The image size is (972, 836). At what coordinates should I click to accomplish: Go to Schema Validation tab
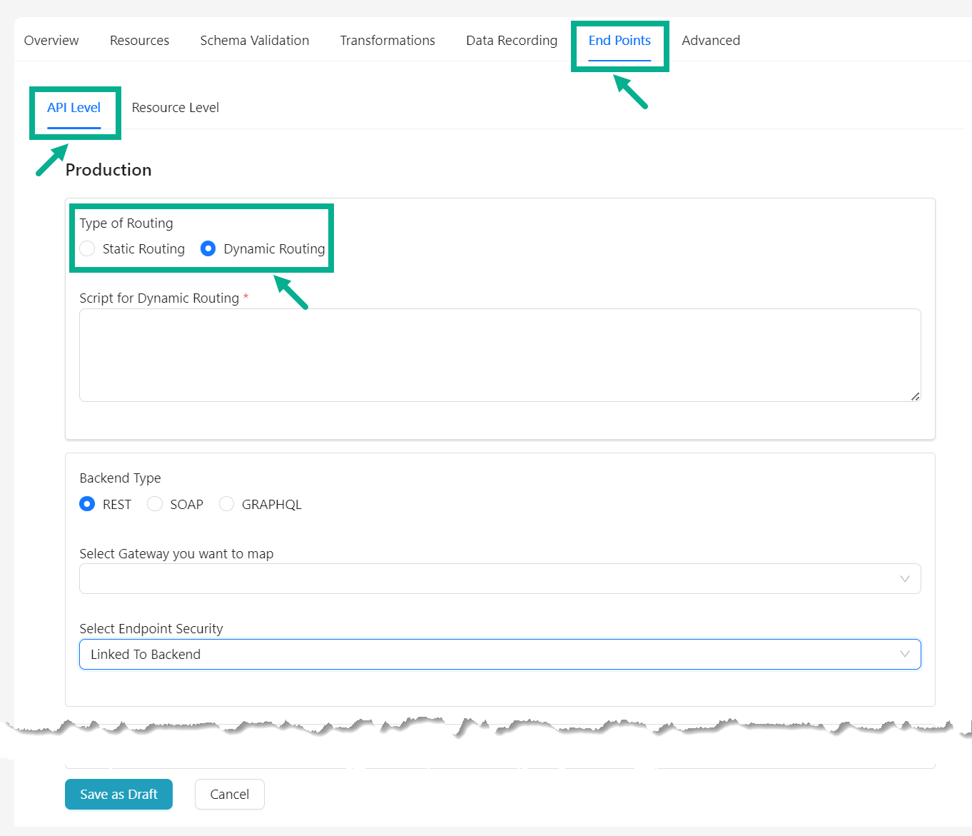pos(254,41)
